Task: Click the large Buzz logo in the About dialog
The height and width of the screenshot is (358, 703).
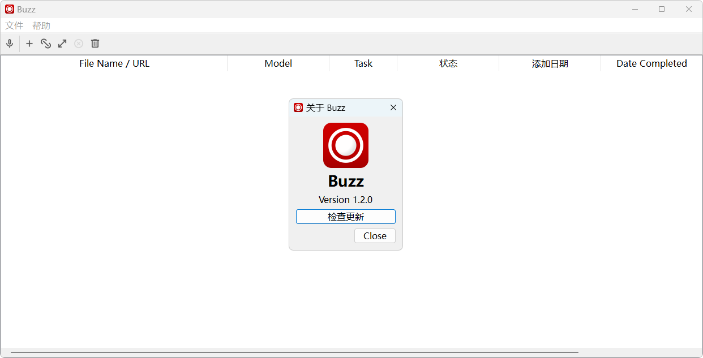Action: (x=346, y=145)
